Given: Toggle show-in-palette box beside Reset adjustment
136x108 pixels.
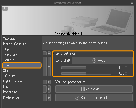Looking at the screenshot, I should tap(45, 98).
